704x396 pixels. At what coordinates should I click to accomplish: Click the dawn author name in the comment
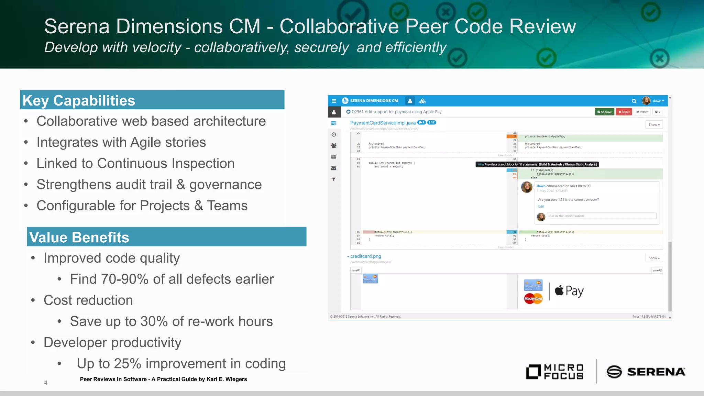[541, 186]
